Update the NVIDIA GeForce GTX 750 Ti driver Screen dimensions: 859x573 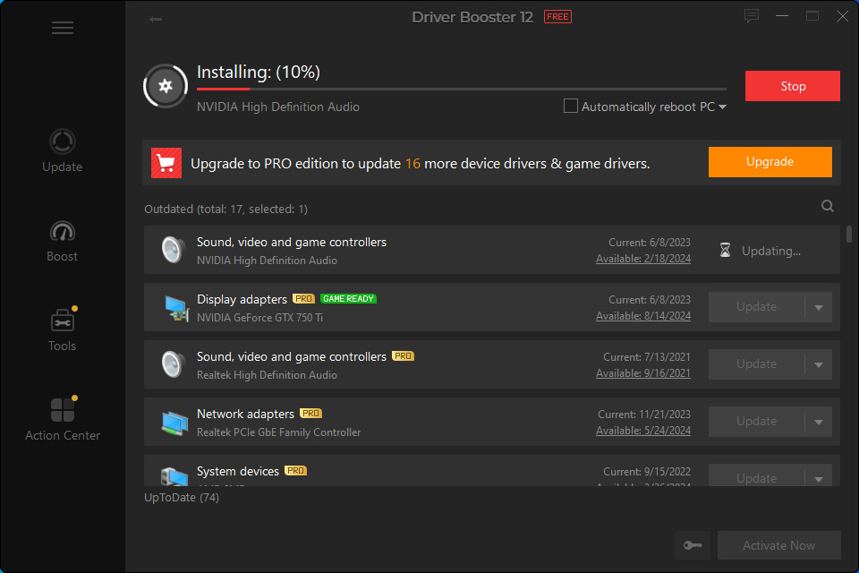tap(756, 307)
